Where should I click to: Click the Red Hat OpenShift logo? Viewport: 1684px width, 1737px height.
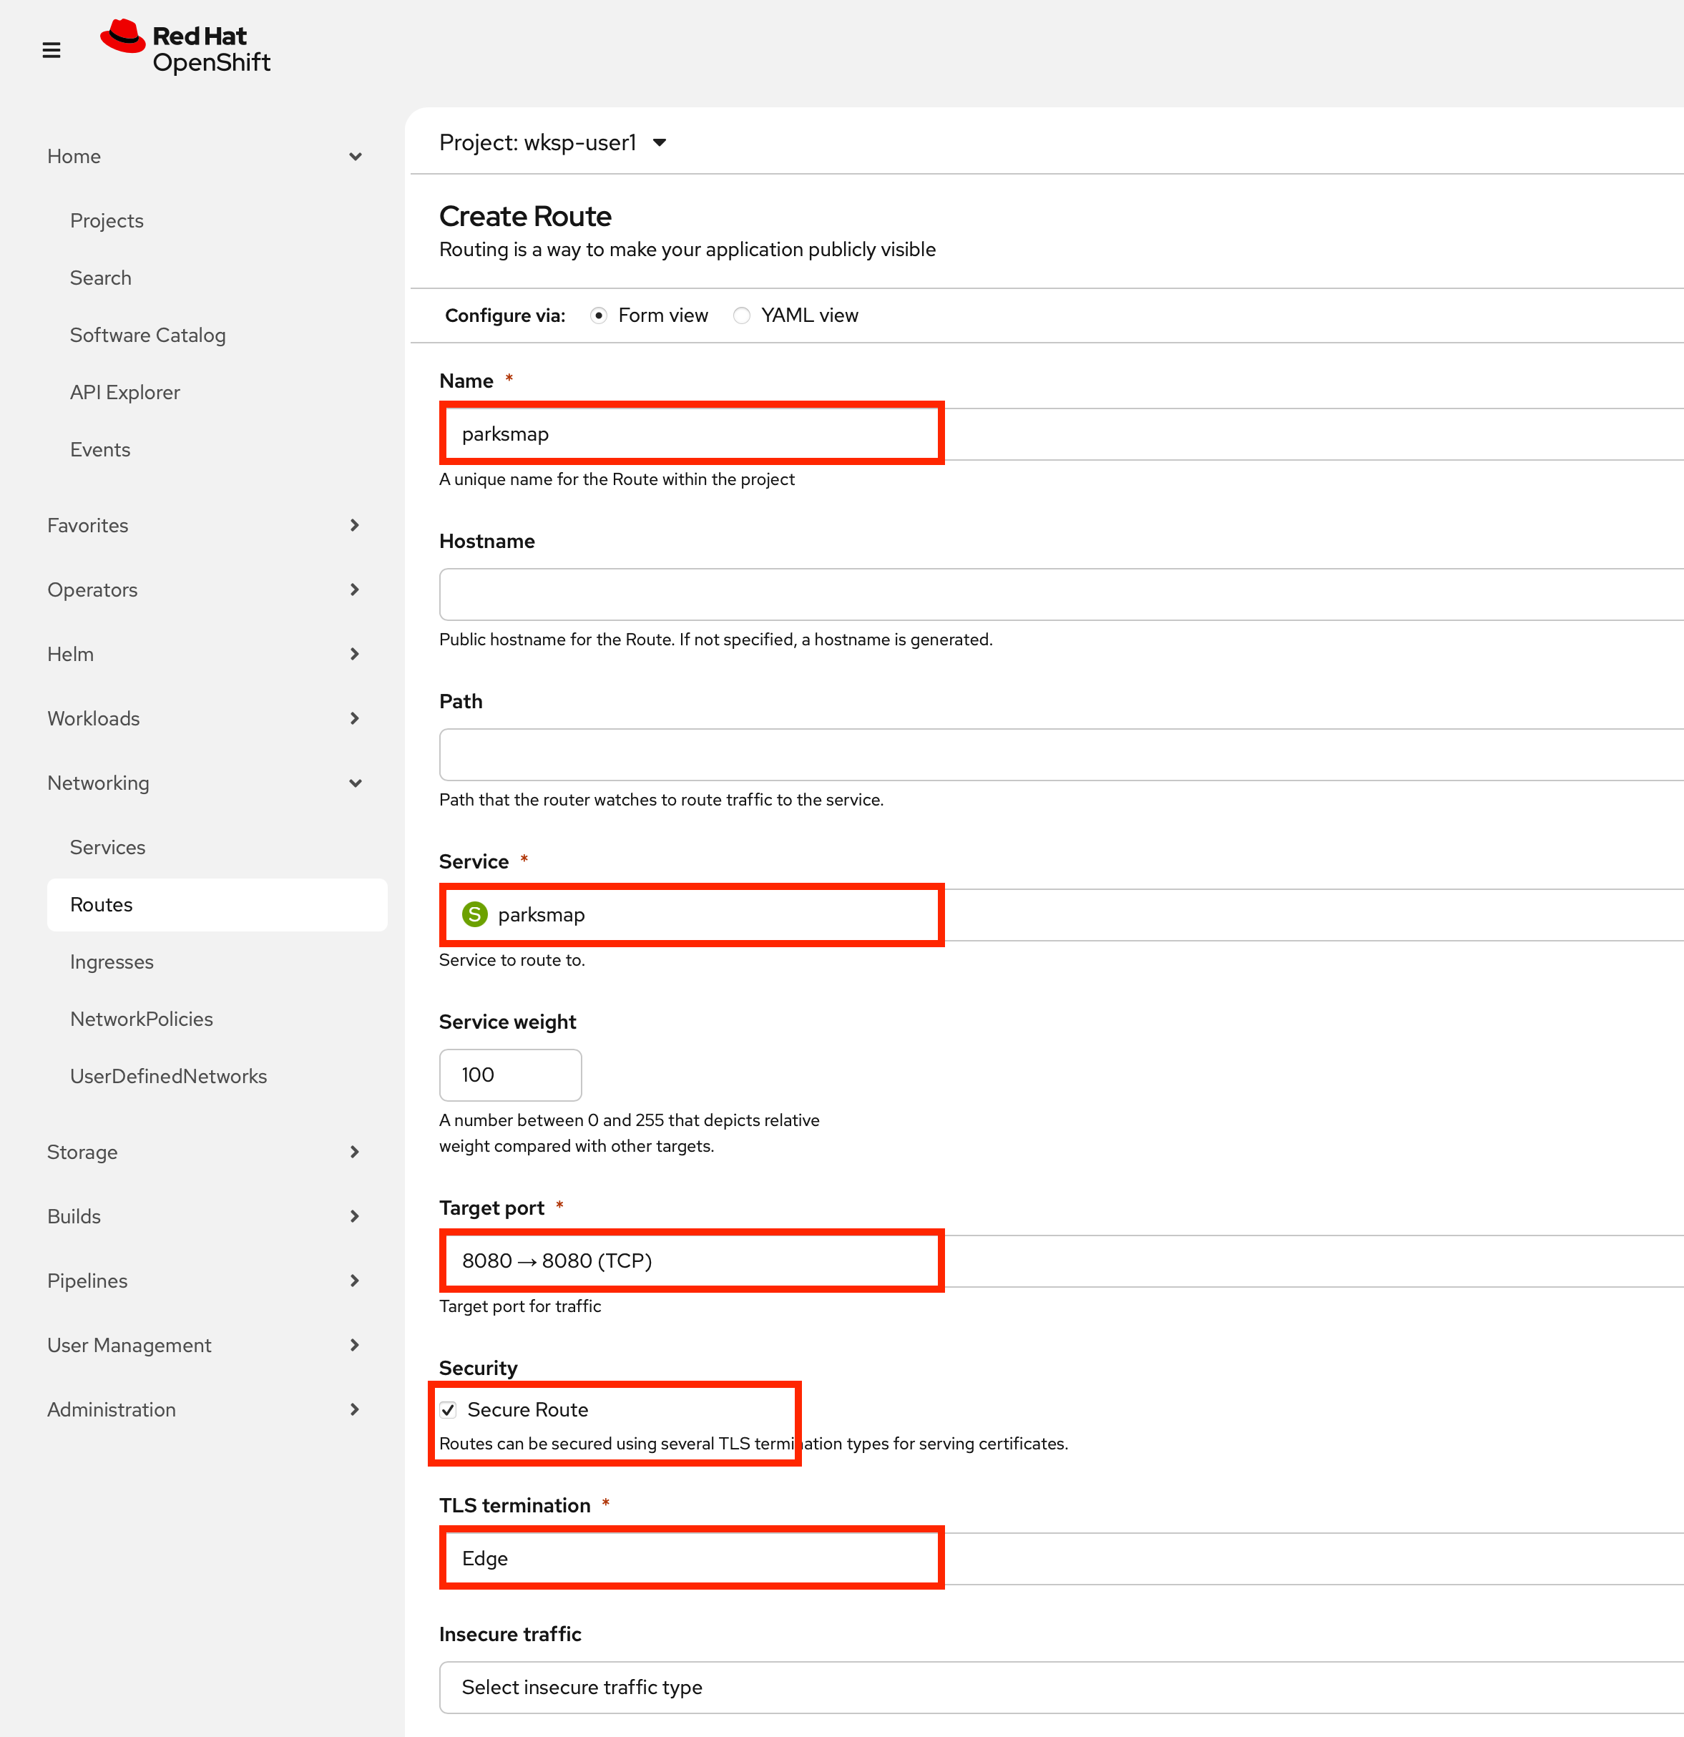tap(185, 48)
